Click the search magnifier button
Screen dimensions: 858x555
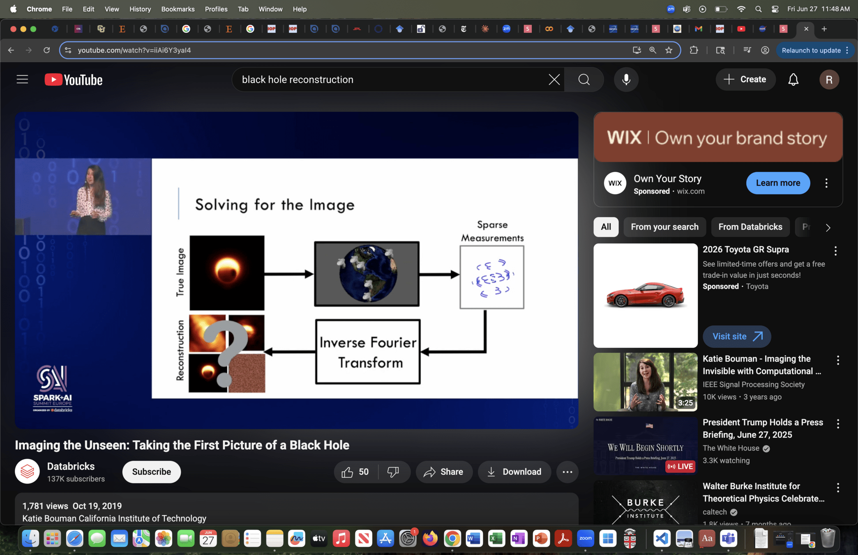(x=584, y=79)
